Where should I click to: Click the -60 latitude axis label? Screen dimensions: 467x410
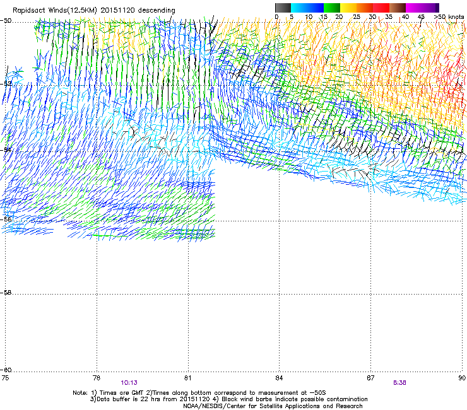coord(6,370)
